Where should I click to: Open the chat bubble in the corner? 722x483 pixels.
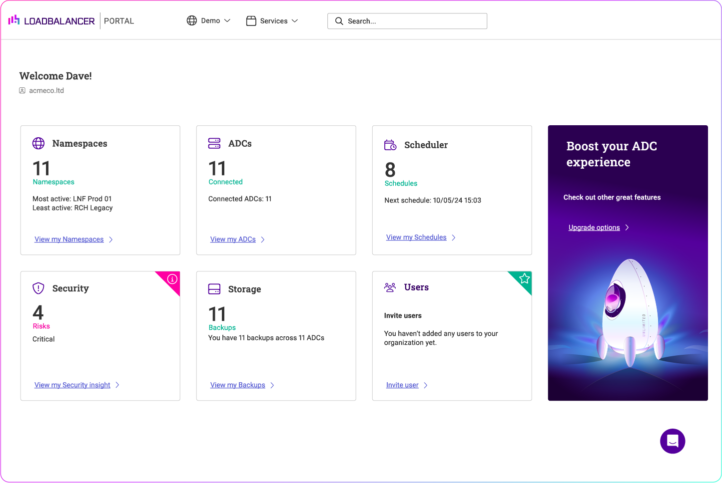673,441
